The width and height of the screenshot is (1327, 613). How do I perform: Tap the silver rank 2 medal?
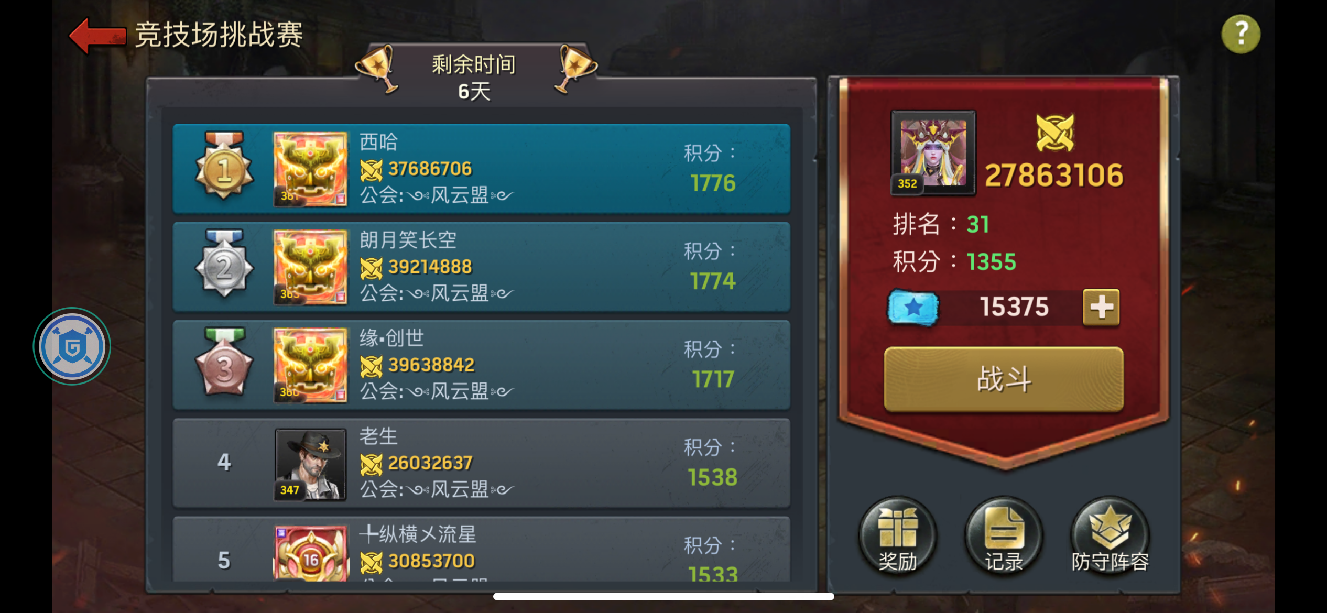[x=224, y=264]
